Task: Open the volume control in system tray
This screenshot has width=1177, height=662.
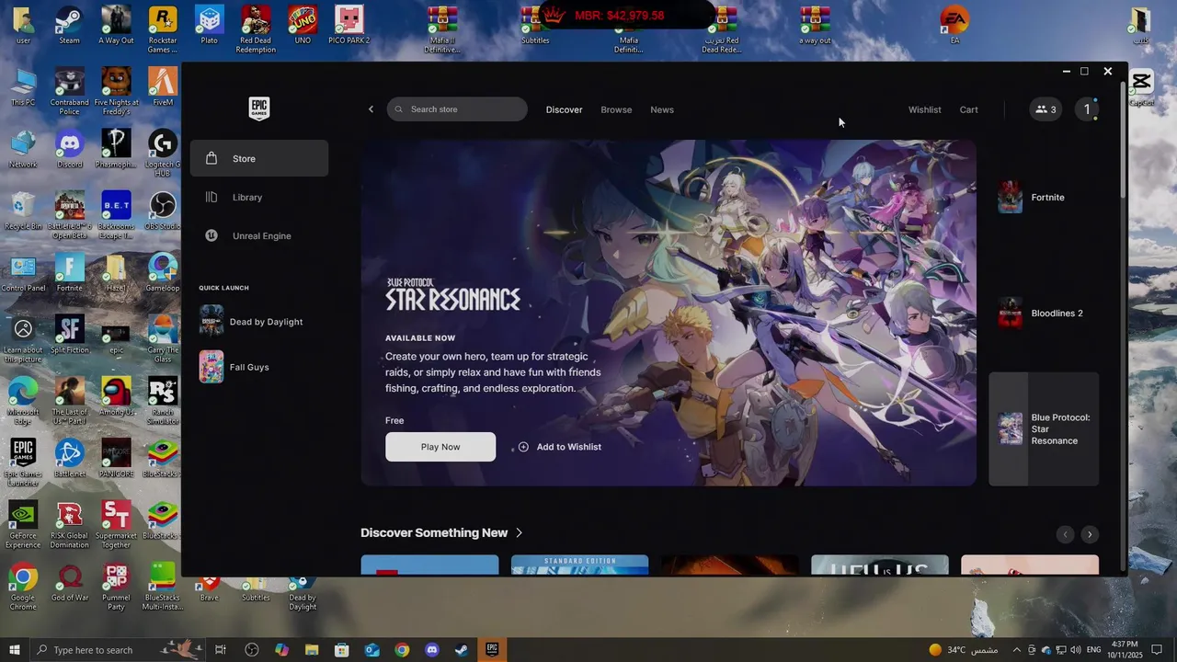Action: pos(1075,650)
